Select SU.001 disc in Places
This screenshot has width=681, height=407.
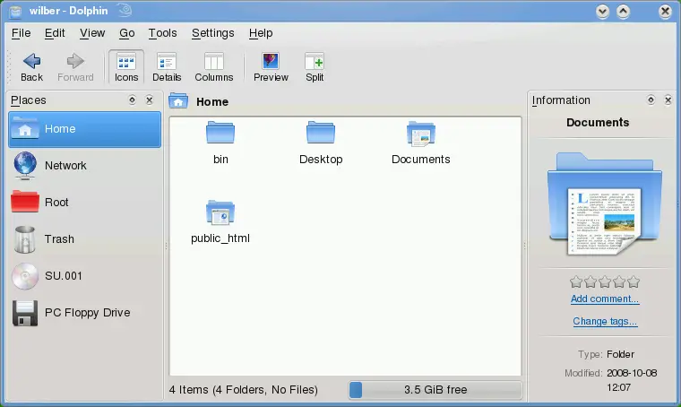pos(63,276)
